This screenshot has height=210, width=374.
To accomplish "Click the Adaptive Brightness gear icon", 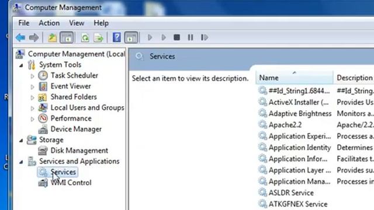I will click(x=262, y=114).
